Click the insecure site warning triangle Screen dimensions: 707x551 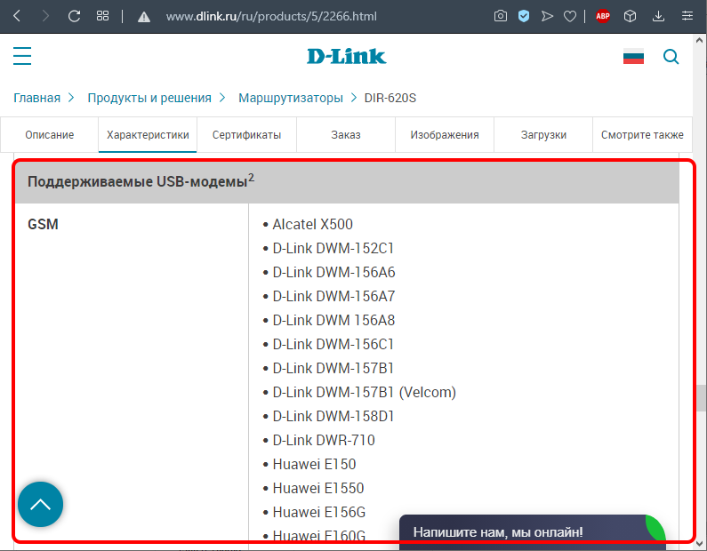tap(144, 17)
